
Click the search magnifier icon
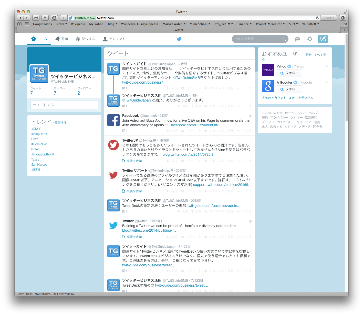[284, 39]
